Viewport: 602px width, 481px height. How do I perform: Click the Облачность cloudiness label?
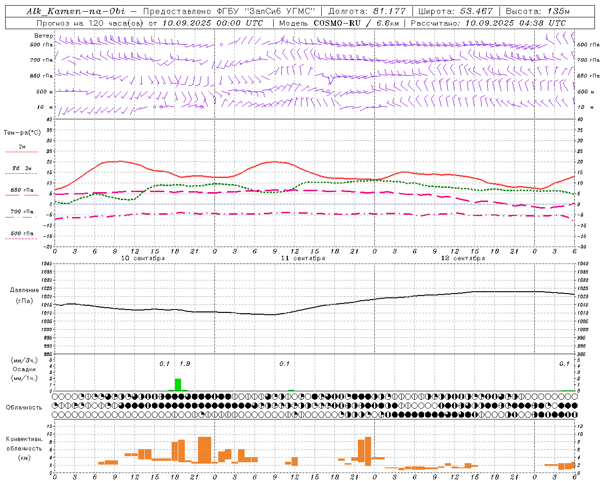24,408
